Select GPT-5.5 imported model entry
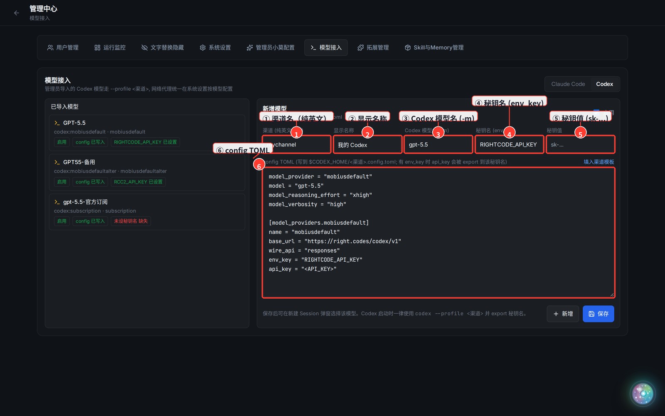 pos(147,132)
